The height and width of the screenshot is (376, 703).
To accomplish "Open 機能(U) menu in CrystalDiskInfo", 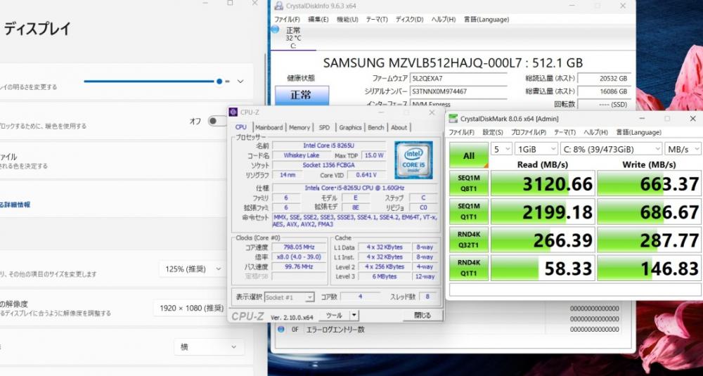I will click(x=347, y=20).
